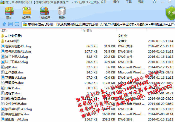The image size is (175, 122).
Task: Click the 文件夹 type of 上级目录 row
Action: click(x=122, y=36)
